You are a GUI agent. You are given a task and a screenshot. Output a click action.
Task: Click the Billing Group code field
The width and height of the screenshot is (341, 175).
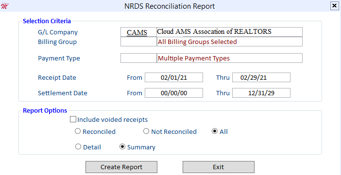(x=138, y=42)
